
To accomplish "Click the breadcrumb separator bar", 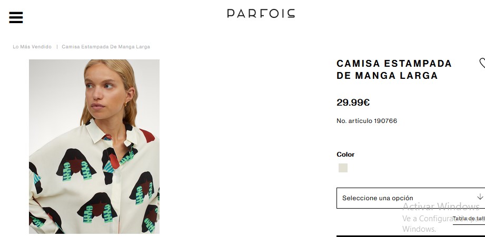I will [57, 47].
